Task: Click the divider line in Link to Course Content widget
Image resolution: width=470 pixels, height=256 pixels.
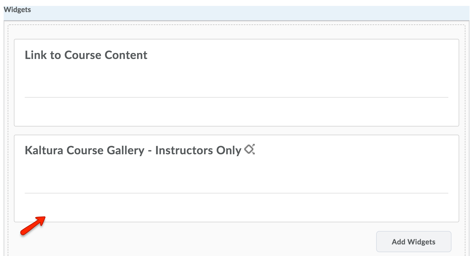Action: click(x=236, y=97)
